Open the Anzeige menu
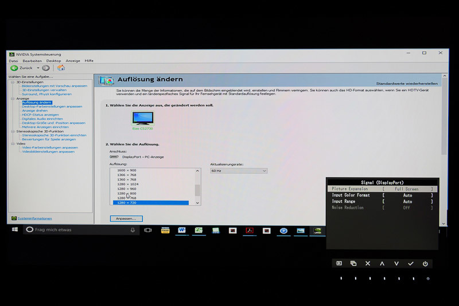 pyautogui.click(x=73, y=61)
